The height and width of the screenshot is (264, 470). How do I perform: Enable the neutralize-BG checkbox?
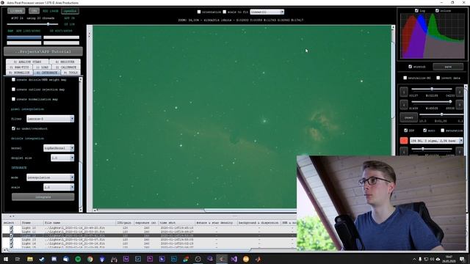click(x=405, y=78)
